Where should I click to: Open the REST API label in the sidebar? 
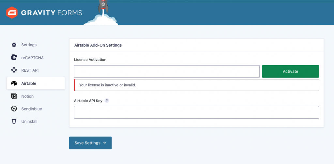pyautogui.click(x=30, y=70)
